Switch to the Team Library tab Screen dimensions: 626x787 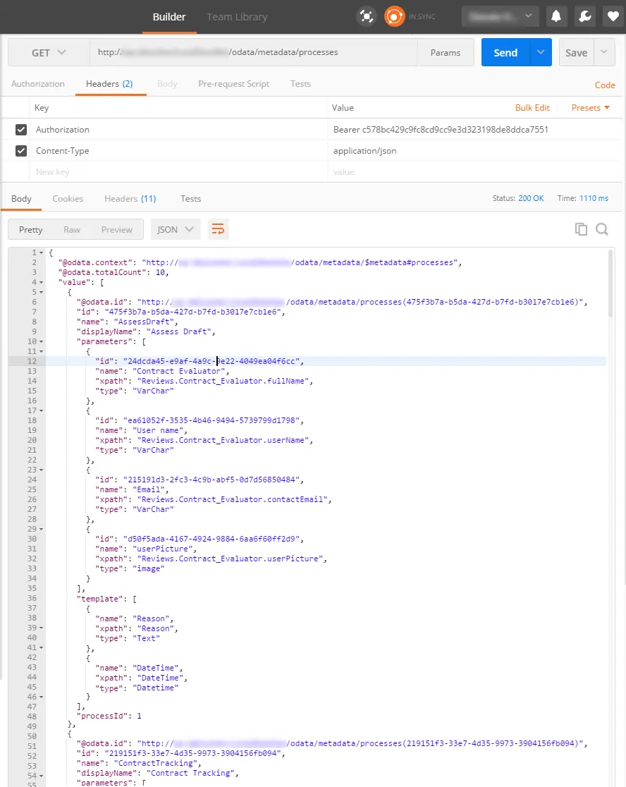tap(237, 16)
